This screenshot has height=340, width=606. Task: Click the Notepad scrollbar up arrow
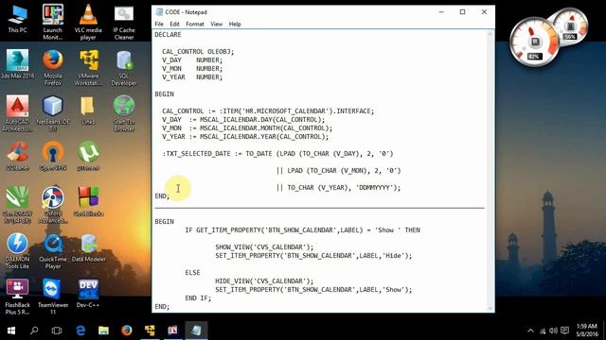click(x=490, y=34)
